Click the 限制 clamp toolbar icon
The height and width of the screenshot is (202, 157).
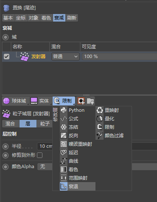coord(57,101)
